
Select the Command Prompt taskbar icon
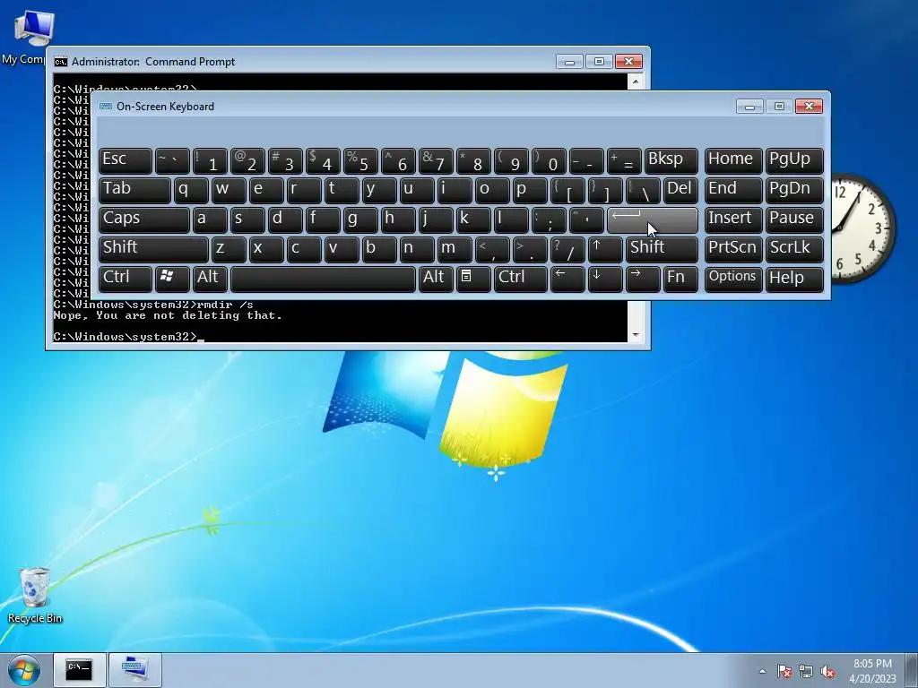click(x=80, y=670)
